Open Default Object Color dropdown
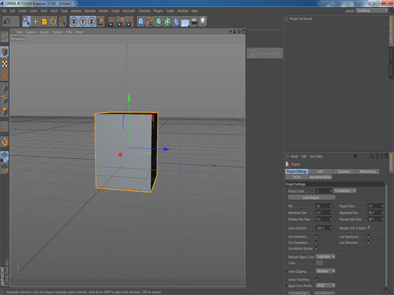Viewport: 394px width, 295px height. (x=326, y=257)
